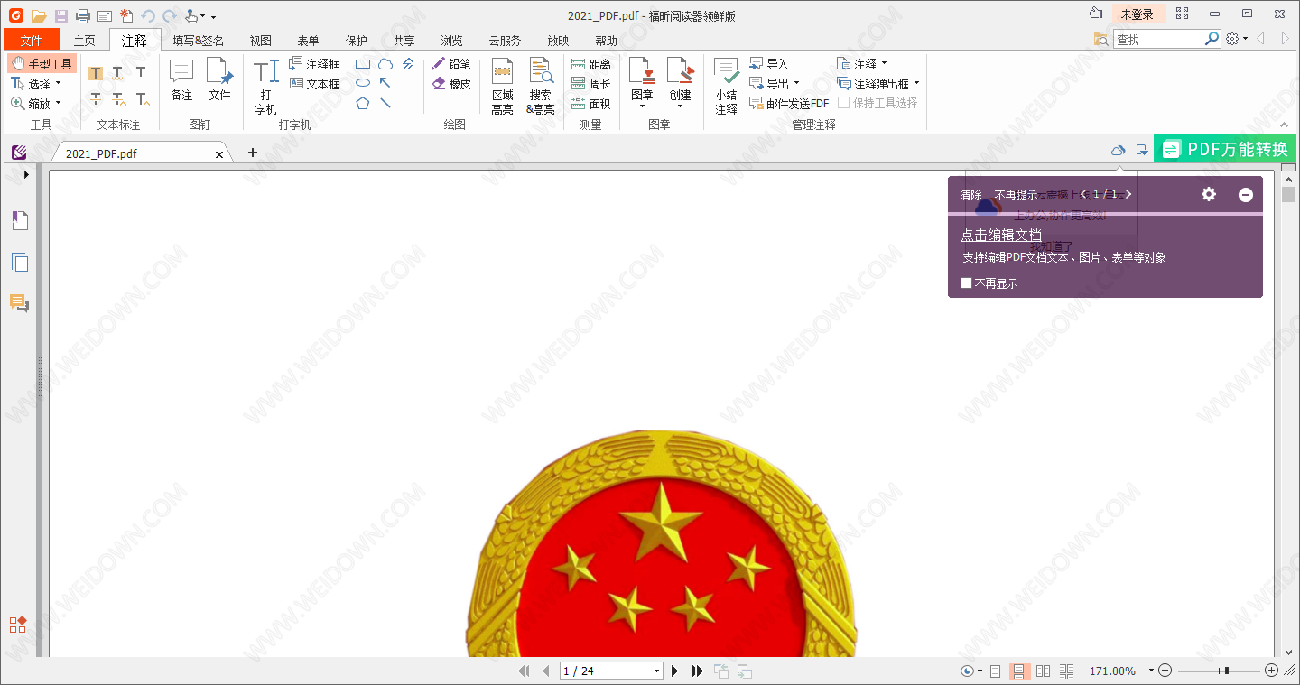Viewport: 1300px width, 685px height.
Task: Open 搜索&高亮 search and highlight
Action: coord(541,88)
